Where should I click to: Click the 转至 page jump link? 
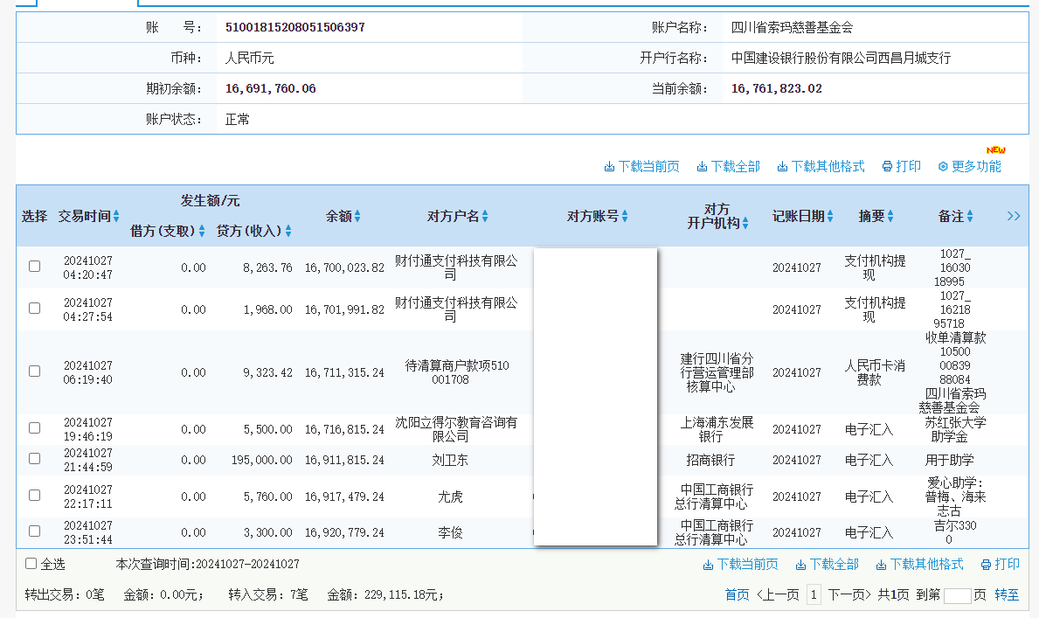(1007, 594)
